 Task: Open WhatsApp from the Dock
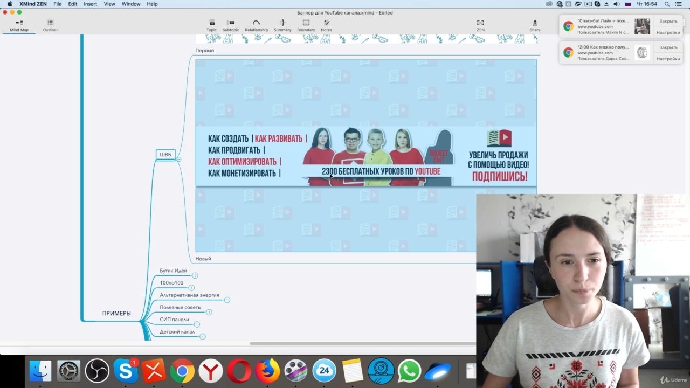(410, 371)
